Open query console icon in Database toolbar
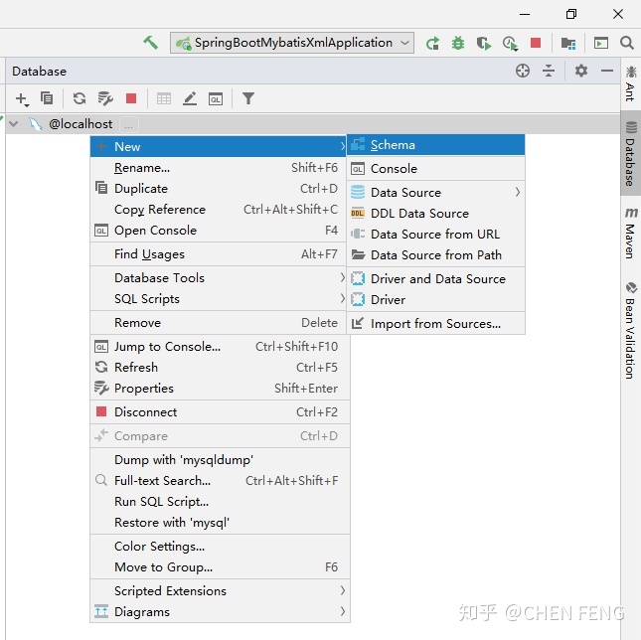Image resolution: width=641 pixels, height=640 pixels. coord(216,99)
